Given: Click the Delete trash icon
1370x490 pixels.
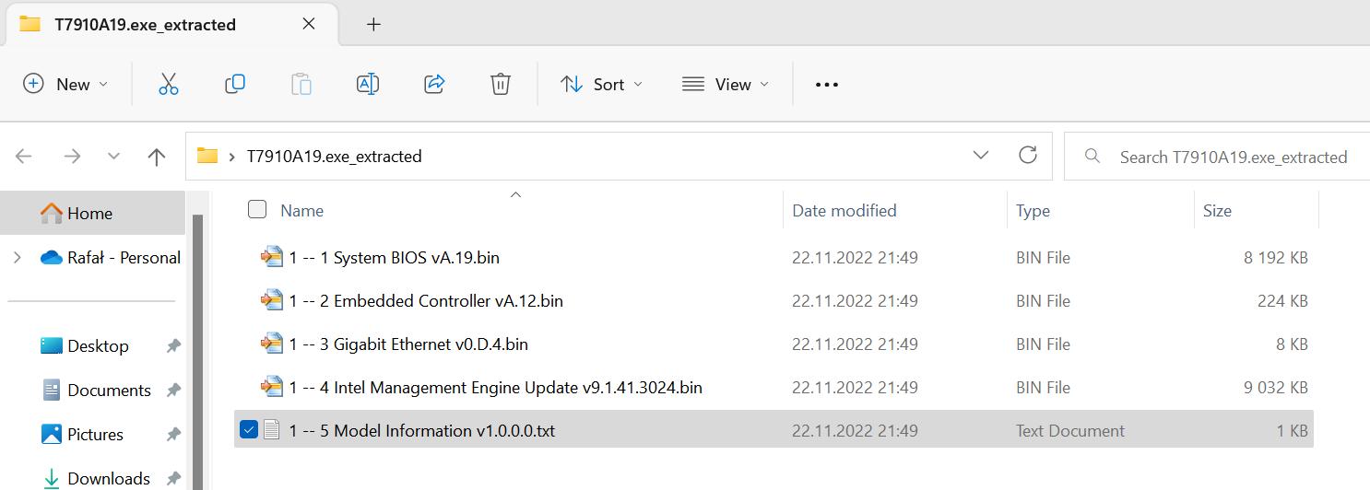Looking at the screenshot, I should pos(501,84).
